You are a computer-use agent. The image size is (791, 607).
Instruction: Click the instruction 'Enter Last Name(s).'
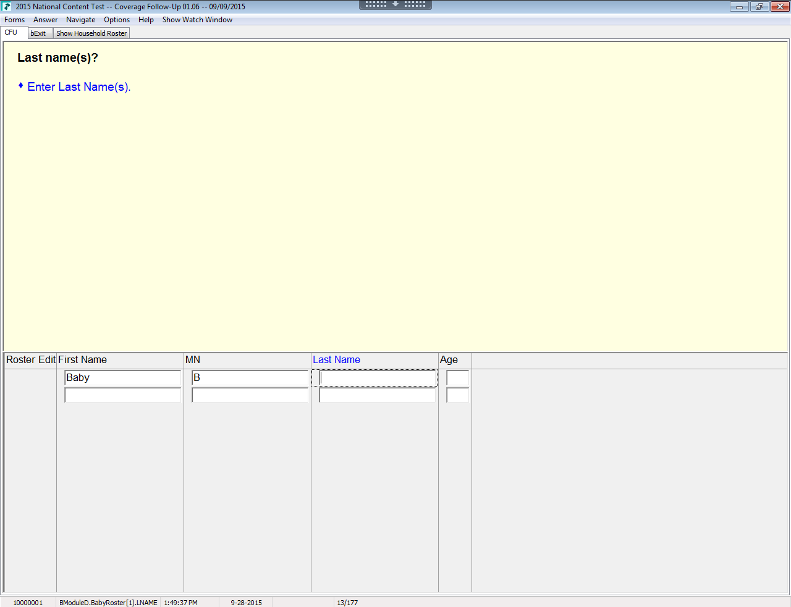tap(79, 87)
